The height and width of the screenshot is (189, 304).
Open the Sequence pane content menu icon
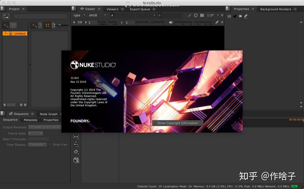3,114
